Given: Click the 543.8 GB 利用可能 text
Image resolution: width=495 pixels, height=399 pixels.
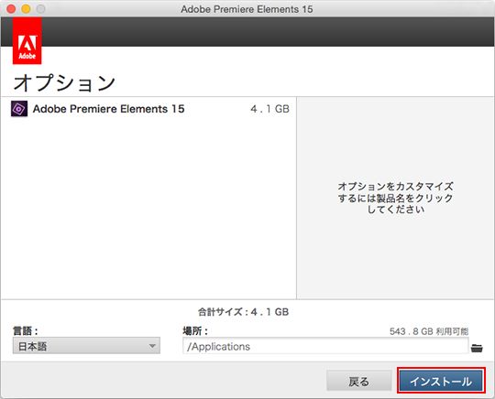Looking at the screenshot, I should tap(429, 331).
